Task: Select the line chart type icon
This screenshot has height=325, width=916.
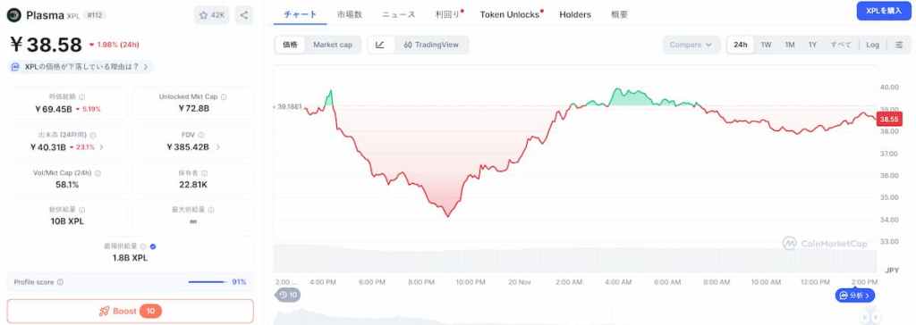Action: [380, 45]
